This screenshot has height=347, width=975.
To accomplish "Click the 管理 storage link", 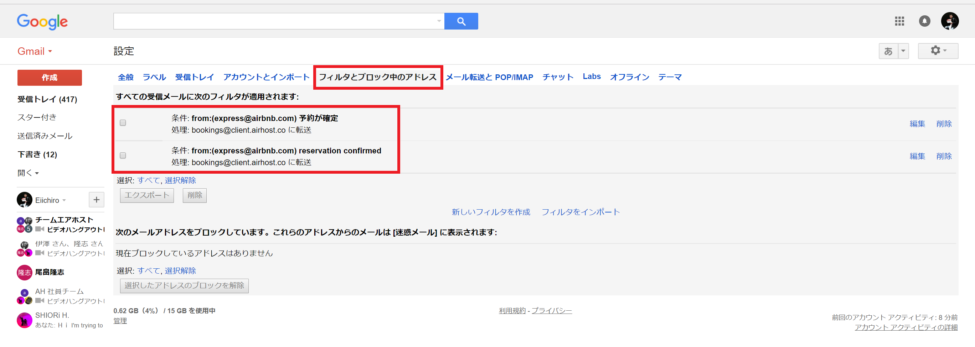I will coord(120,321).
